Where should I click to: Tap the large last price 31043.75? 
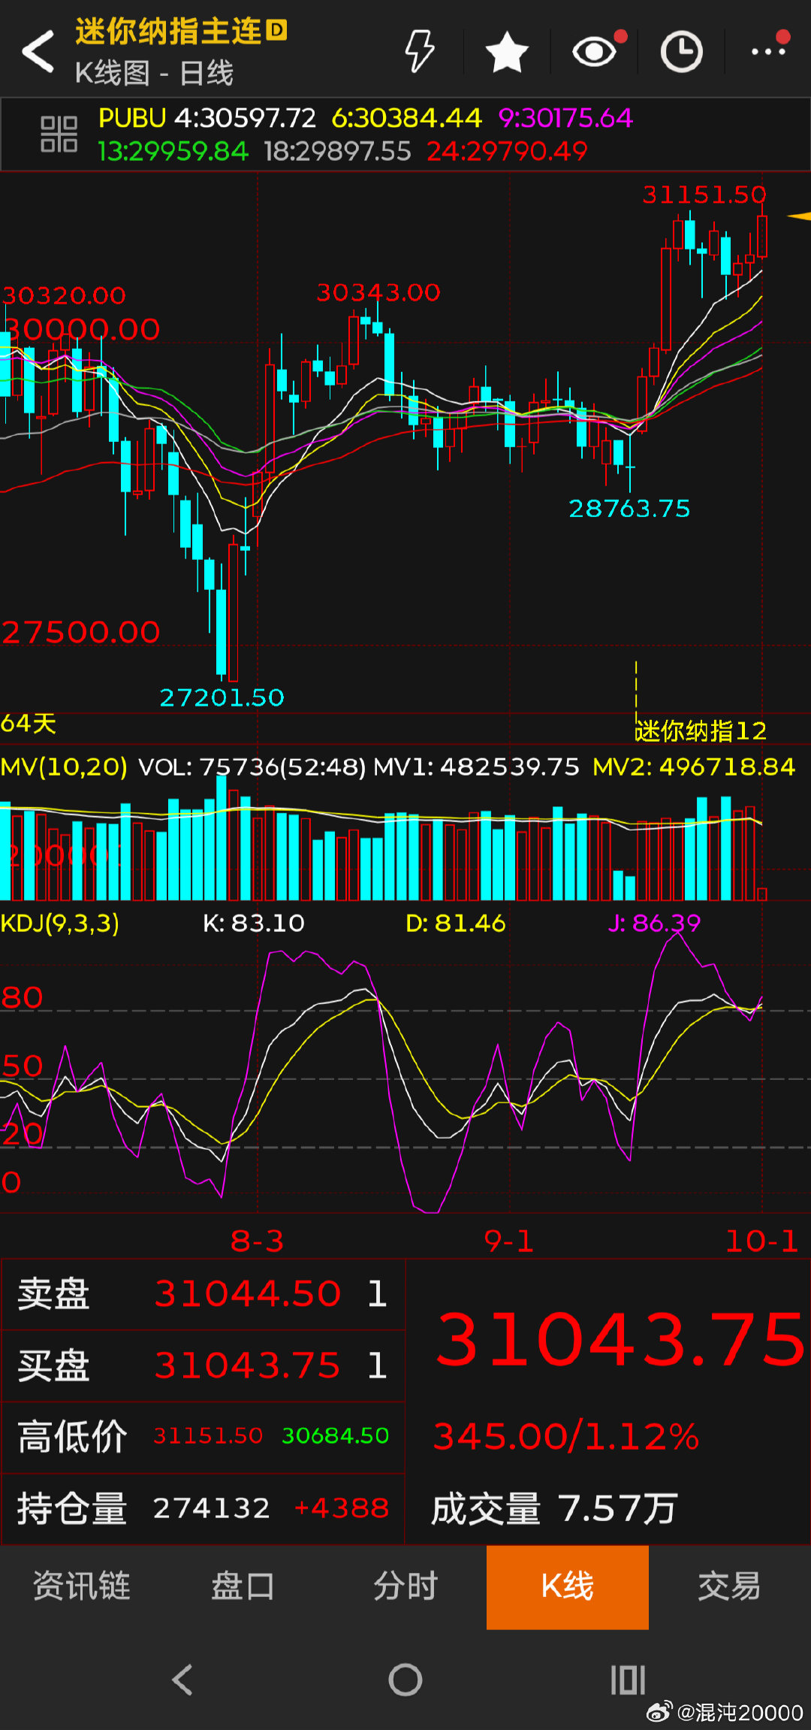(x=620, y=1340)
